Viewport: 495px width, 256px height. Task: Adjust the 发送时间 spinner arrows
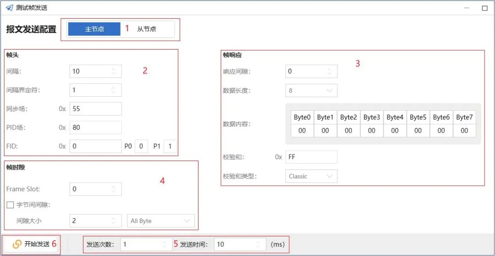pos(258,245)
